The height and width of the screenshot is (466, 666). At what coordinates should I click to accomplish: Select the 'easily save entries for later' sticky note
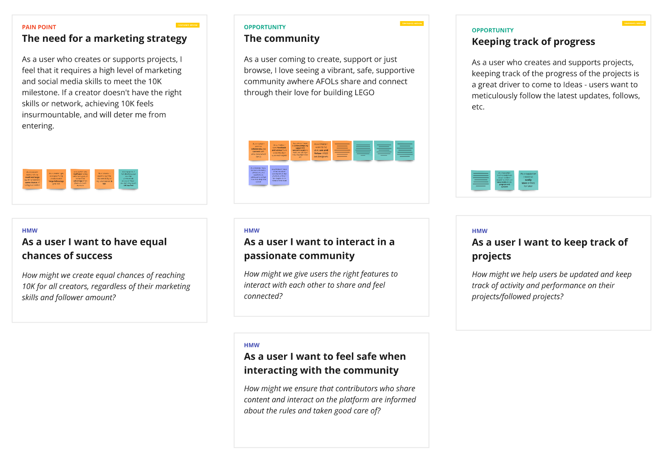[528, 180]
